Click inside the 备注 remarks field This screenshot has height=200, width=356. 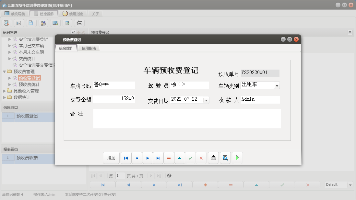[186, 118]
